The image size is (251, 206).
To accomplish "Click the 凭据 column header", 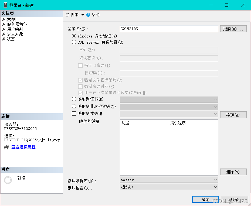I will 145,123.
